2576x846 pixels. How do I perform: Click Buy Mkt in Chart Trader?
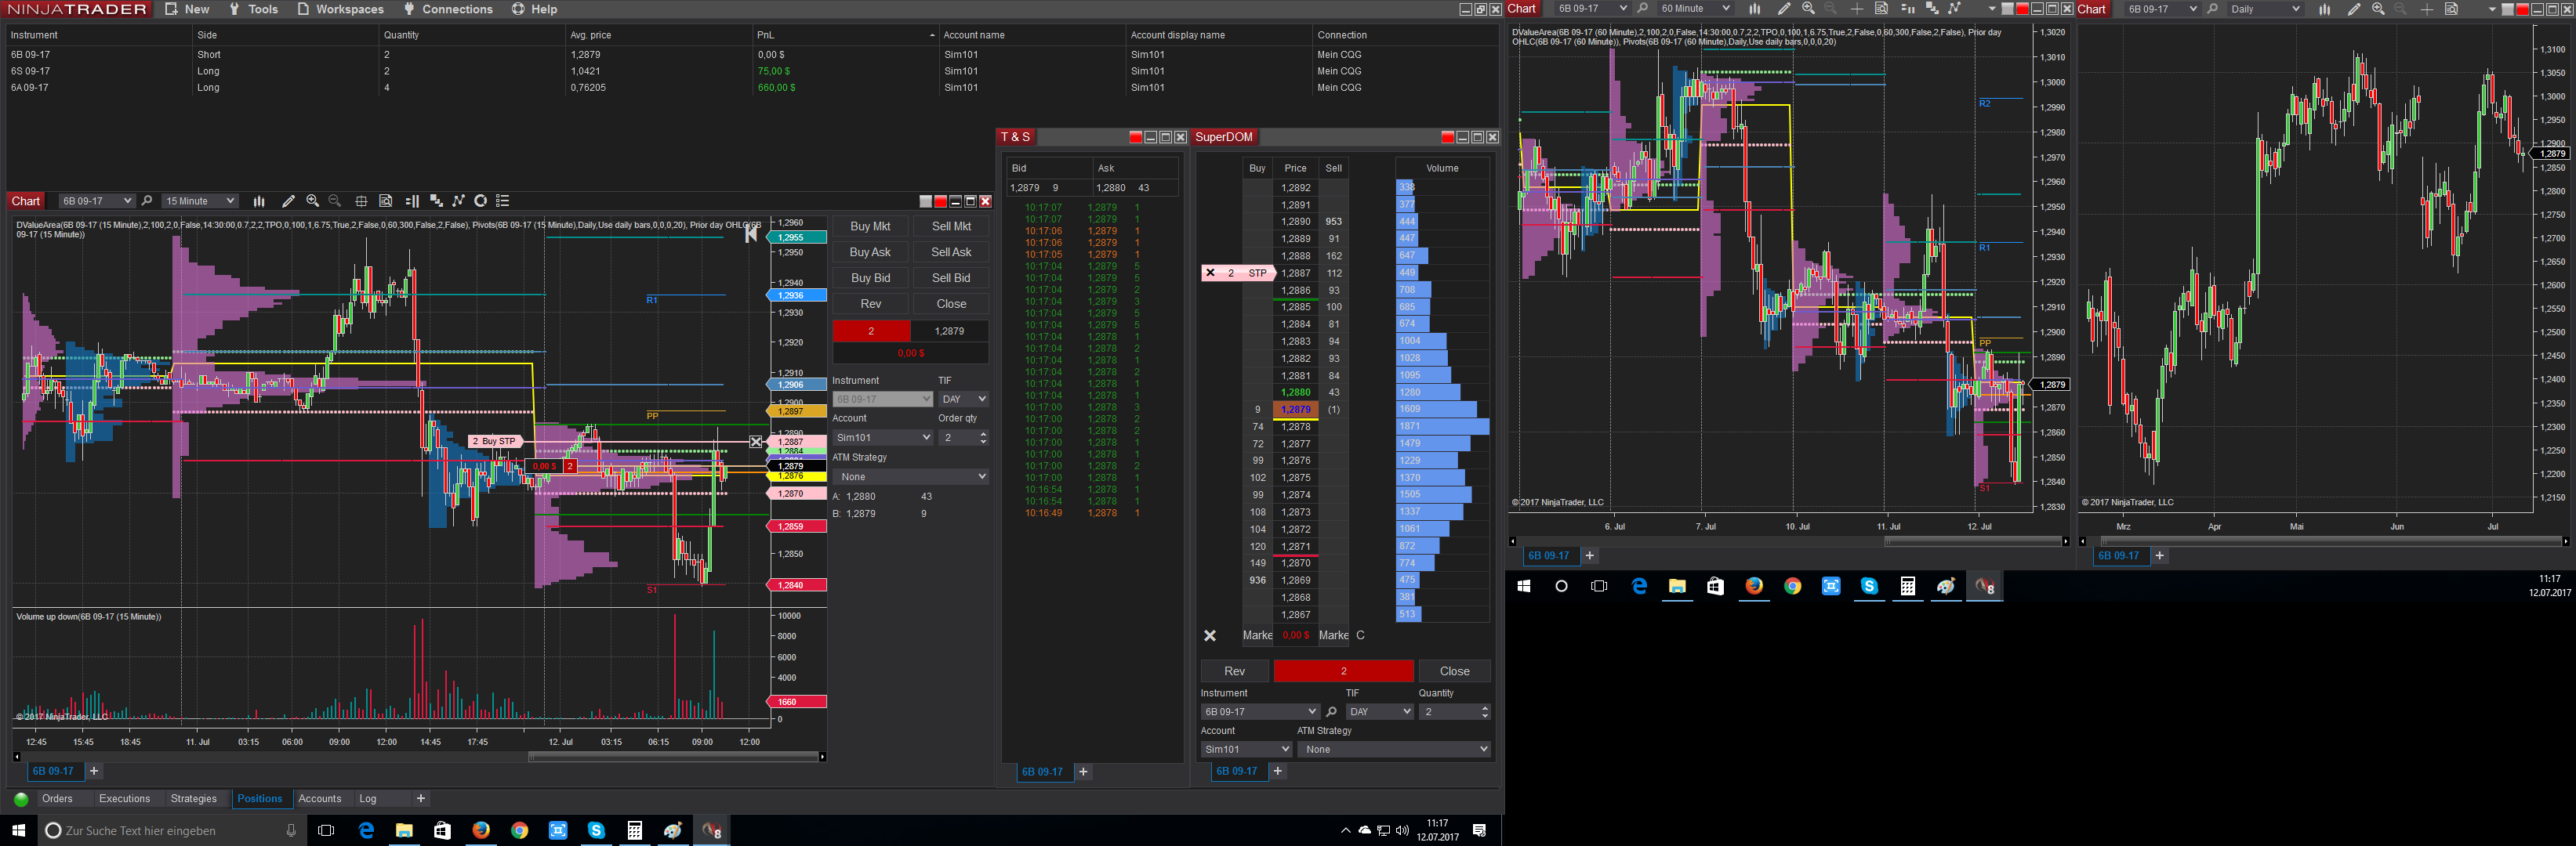pyautogui.click(x=870, y=226)
